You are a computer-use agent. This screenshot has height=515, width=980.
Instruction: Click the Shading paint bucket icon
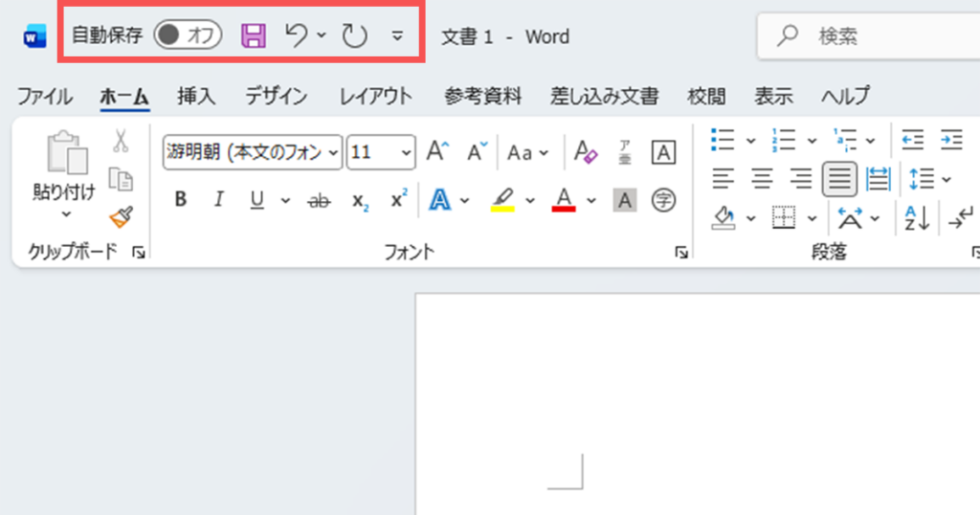click(x=724, y=218)
